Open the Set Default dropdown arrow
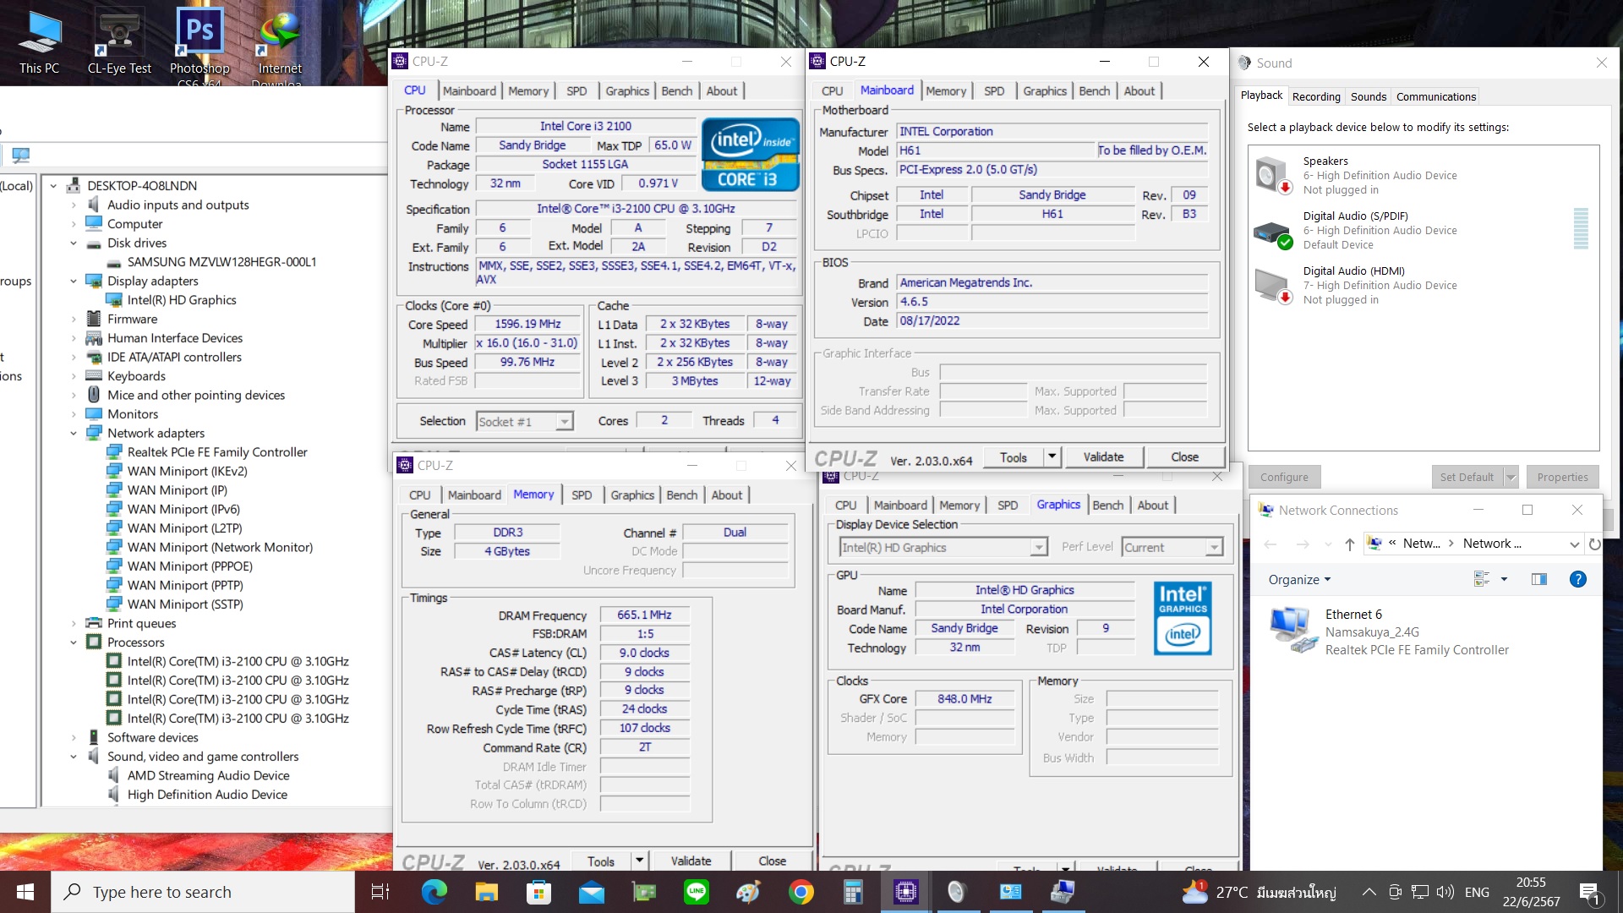Image resolution: width=1623 pixels, height=913 pixels. tap(1511, 478)
